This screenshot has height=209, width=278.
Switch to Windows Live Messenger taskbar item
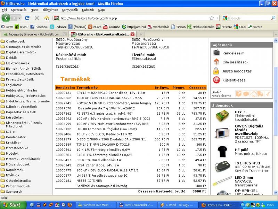pos(96,205)
